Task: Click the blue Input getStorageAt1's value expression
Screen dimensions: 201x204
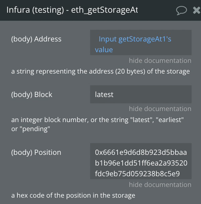Action: pos(135,39)
